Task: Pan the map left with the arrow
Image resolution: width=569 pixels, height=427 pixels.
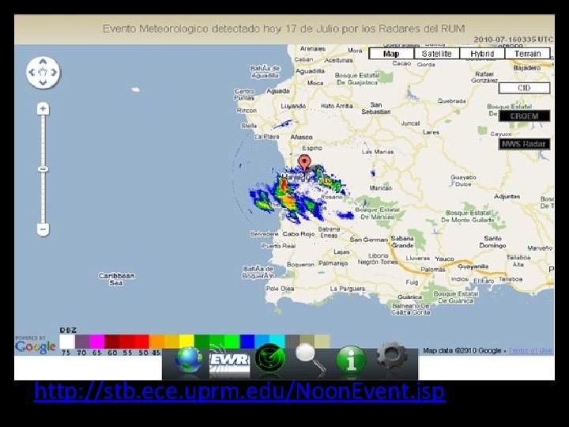Action: pyautogui.click(x=32, y=72)
